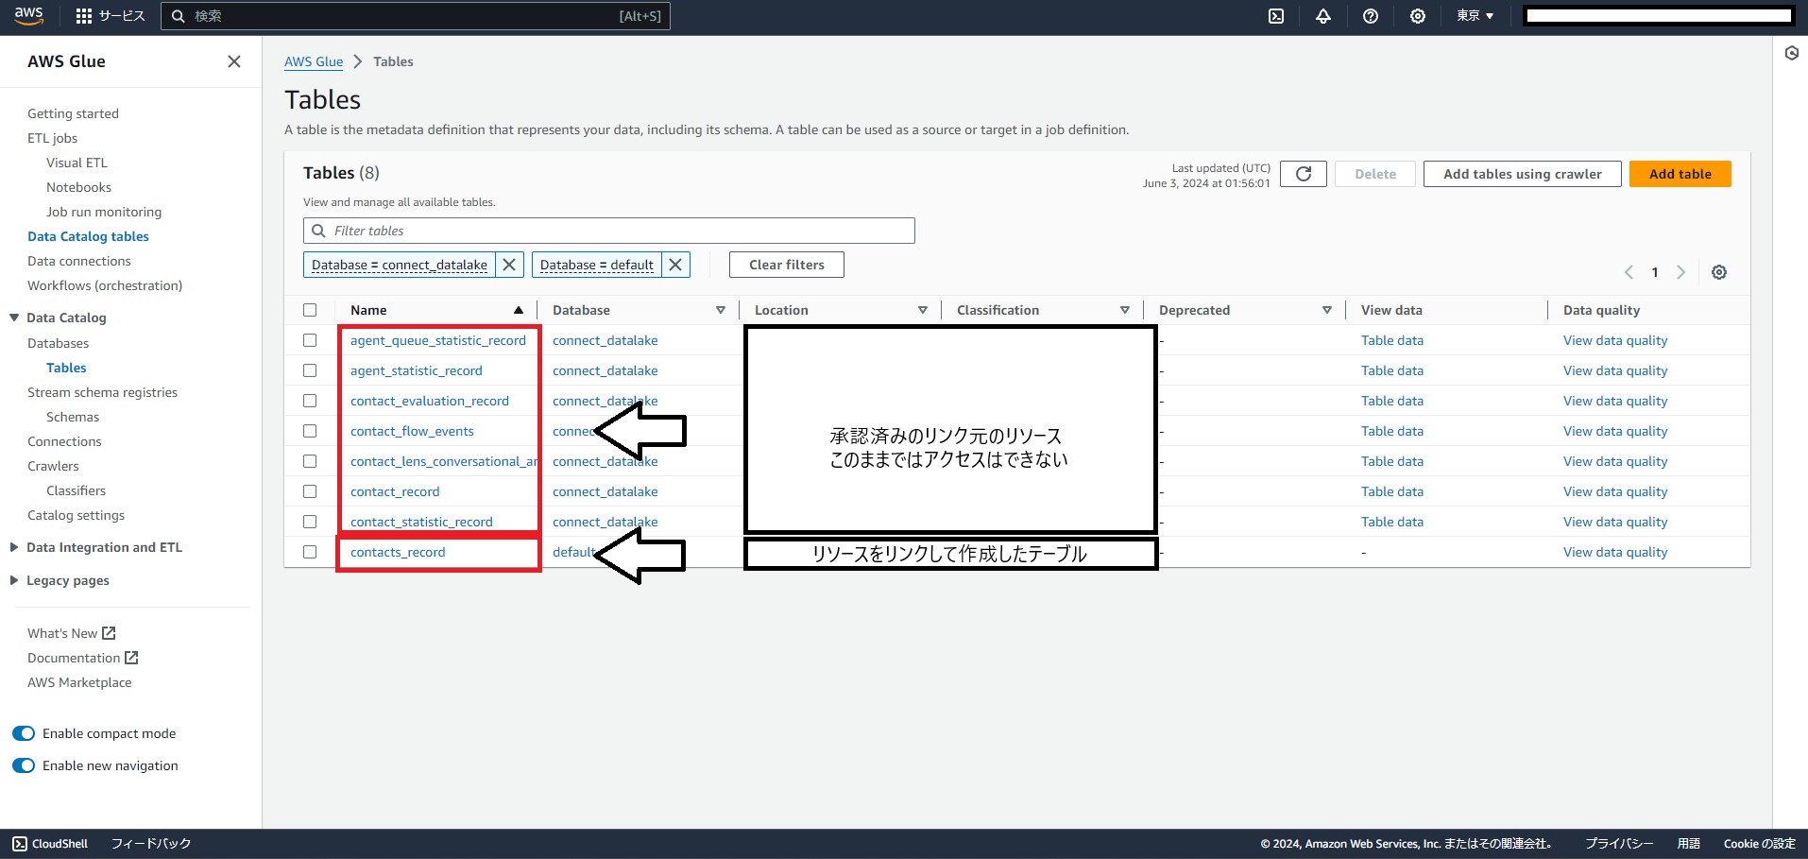Screen dimensions: 1808x859
Task: Remove the connect_datalake database filter
Action: [509, 265]
